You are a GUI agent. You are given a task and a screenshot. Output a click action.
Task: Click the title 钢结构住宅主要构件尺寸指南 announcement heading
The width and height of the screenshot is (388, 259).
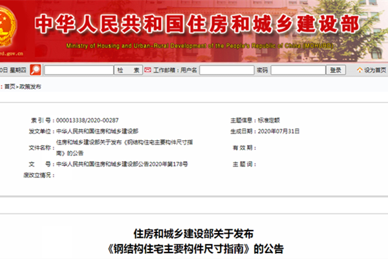[x=194, y=249]
